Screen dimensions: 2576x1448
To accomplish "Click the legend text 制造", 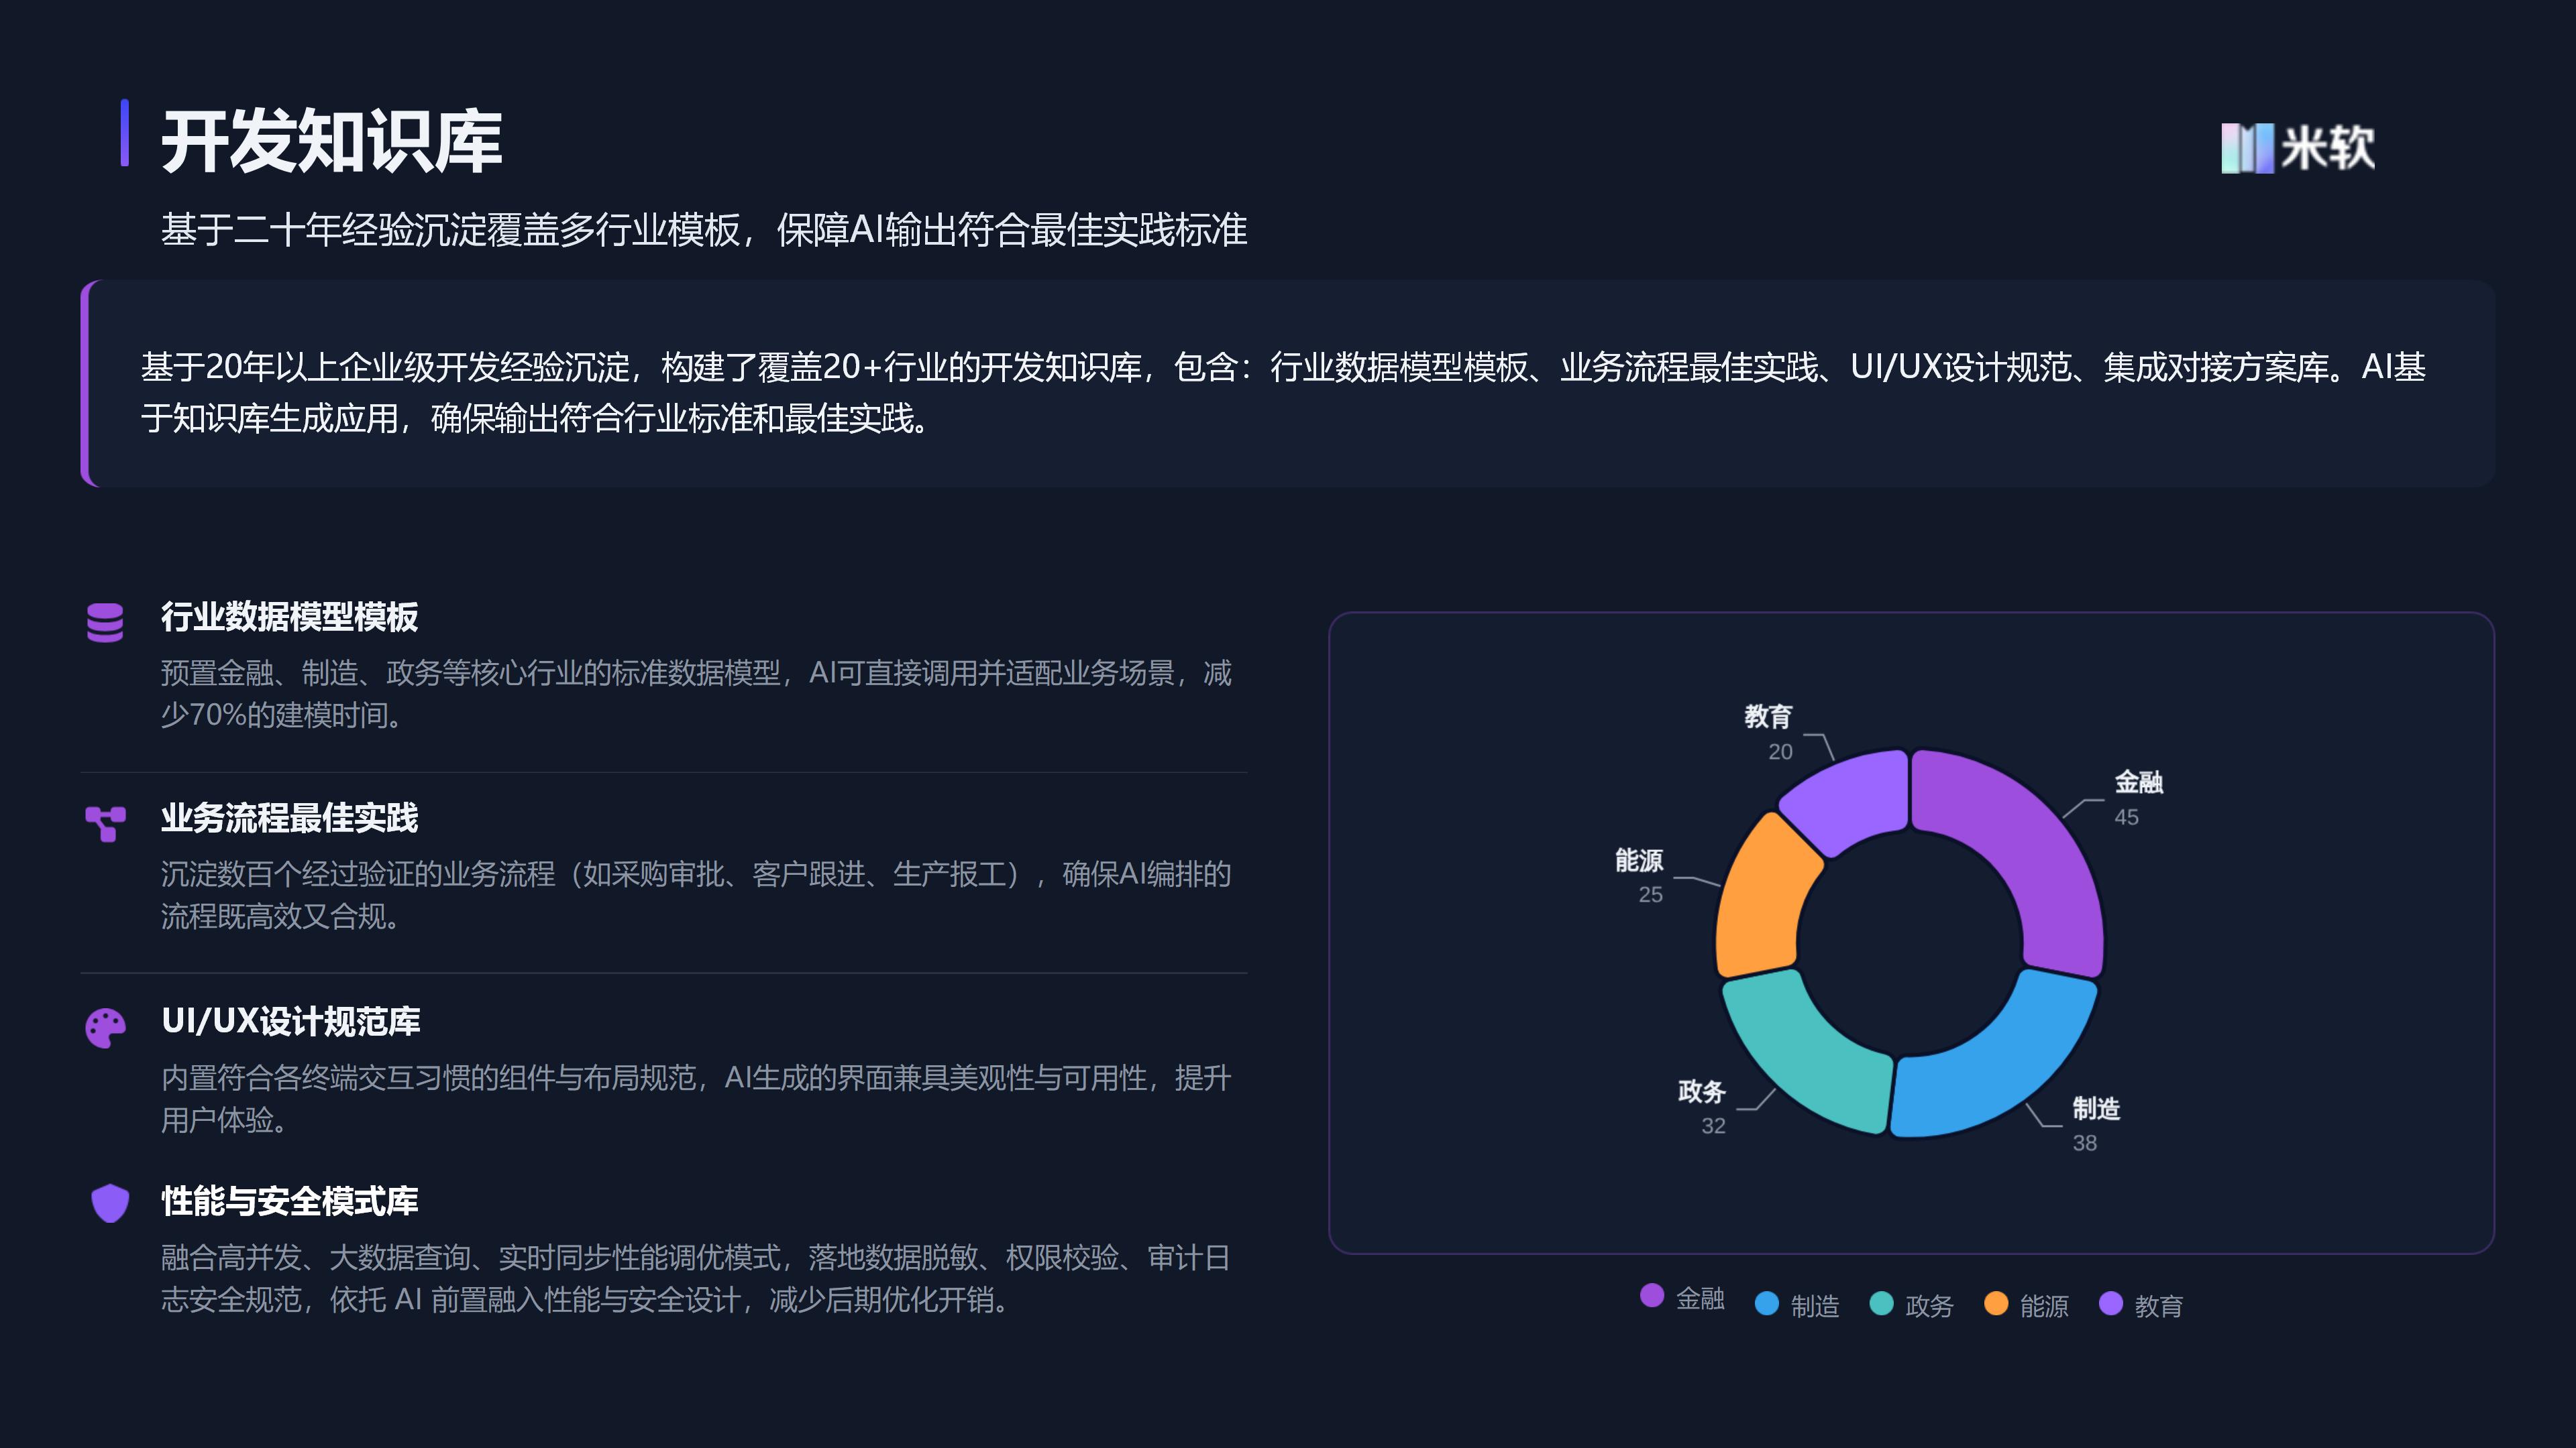I will point(1815,1306).
